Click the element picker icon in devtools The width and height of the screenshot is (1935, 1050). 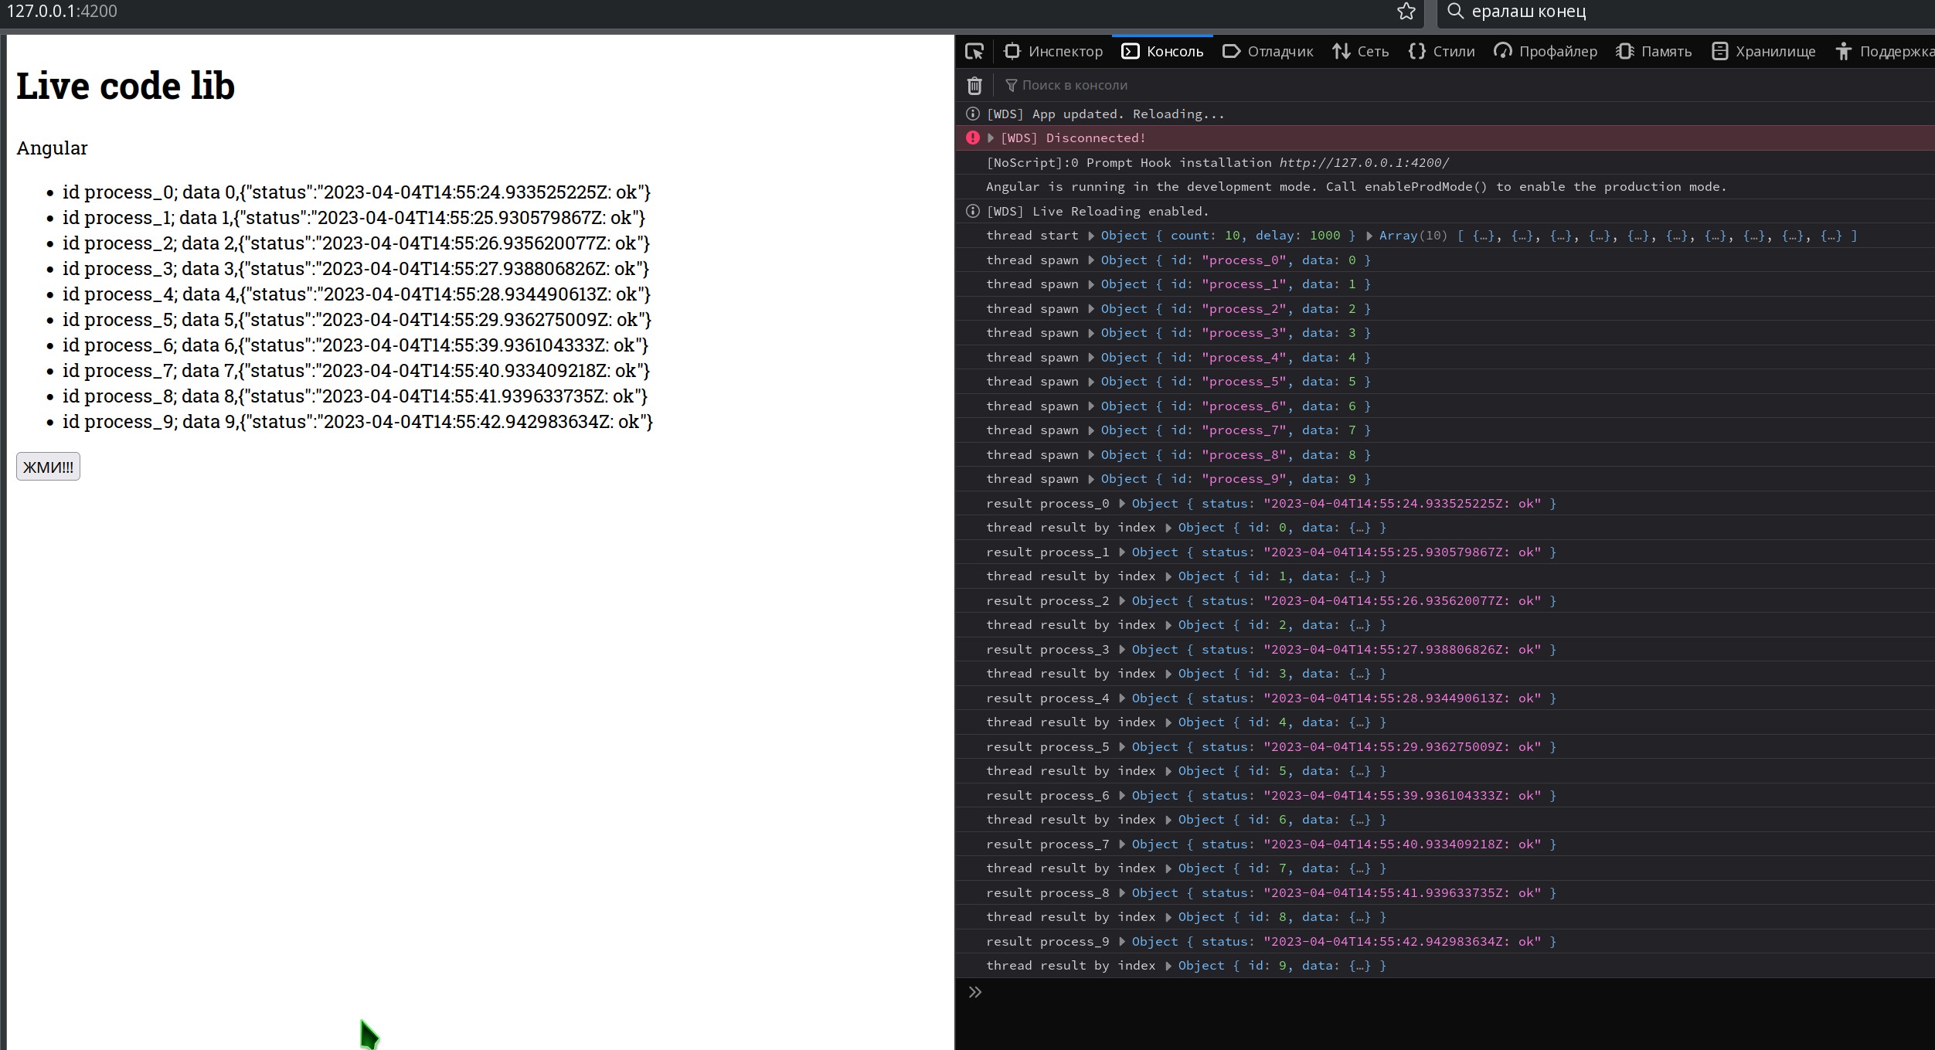[x=974, y=52]
